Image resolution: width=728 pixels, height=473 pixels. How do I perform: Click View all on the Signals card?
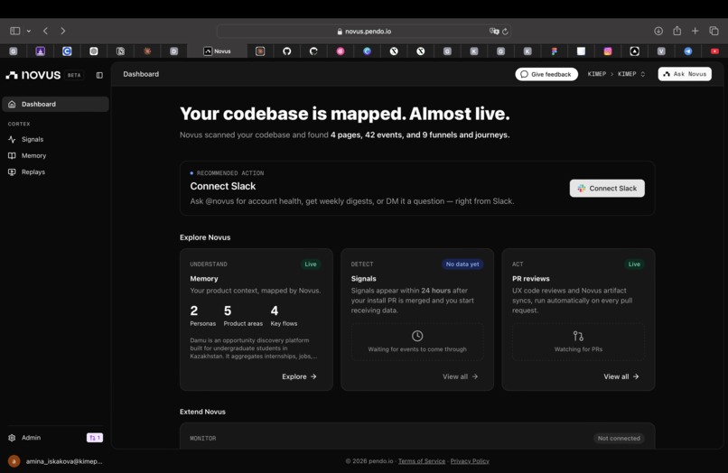pos(460,376)
